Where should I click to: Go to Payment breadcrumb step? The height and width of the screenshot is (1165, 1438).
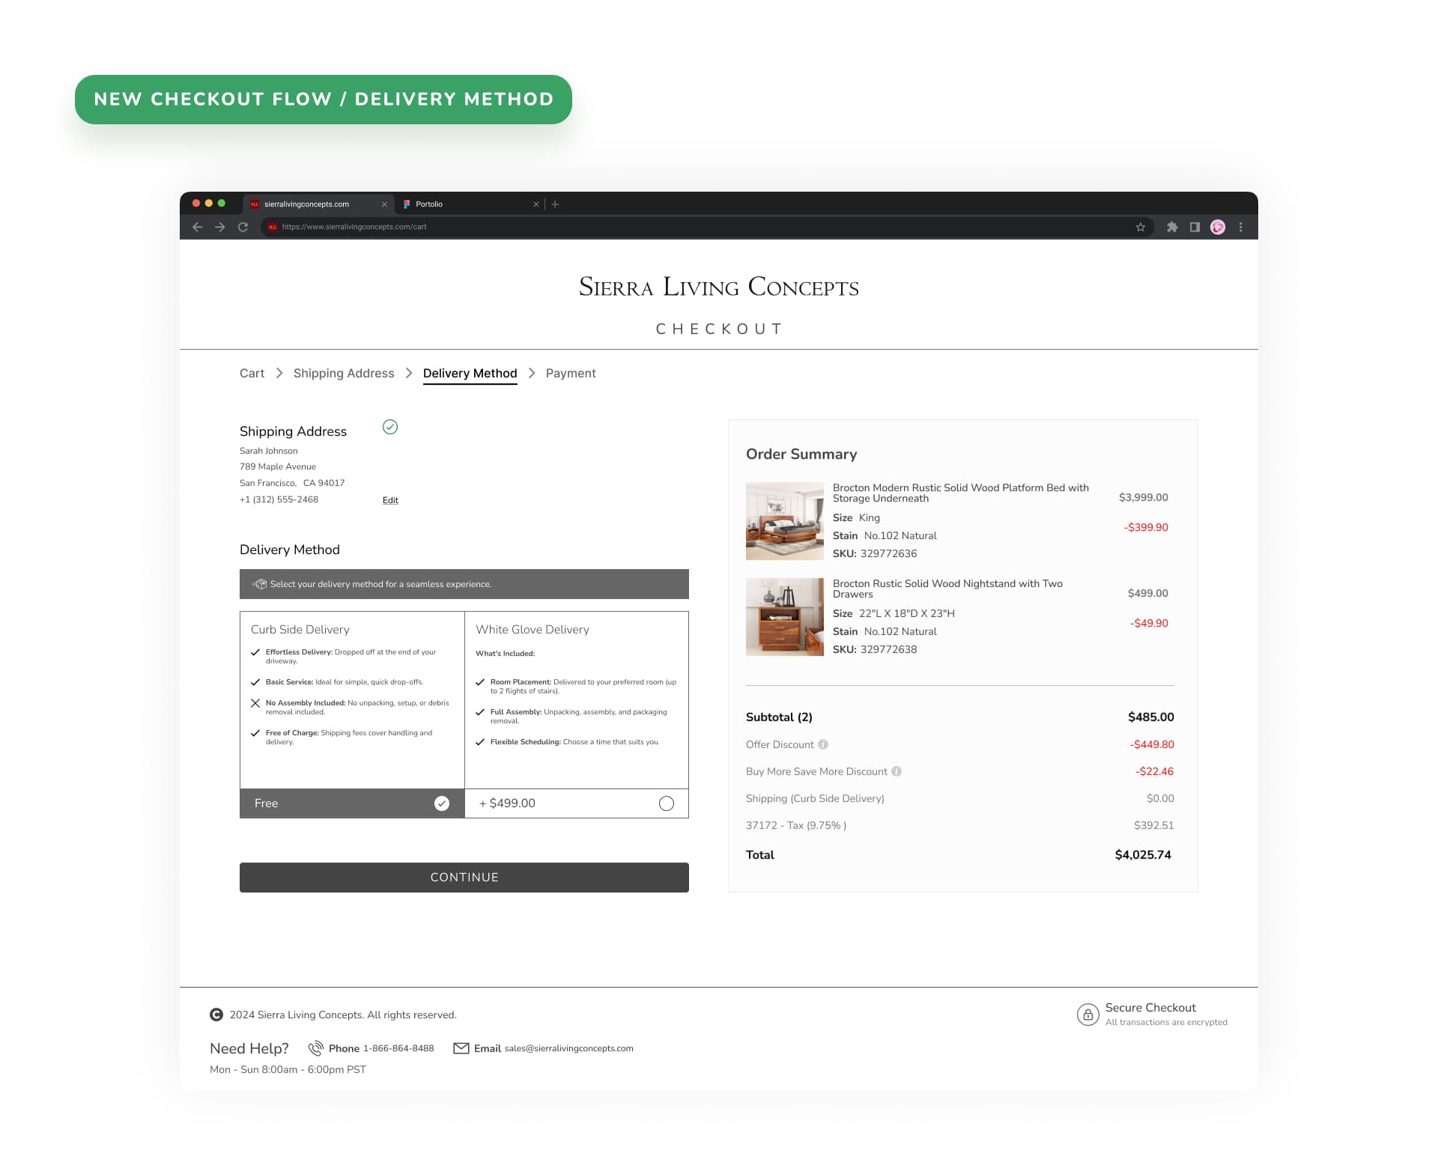click(x=571, y=373)
